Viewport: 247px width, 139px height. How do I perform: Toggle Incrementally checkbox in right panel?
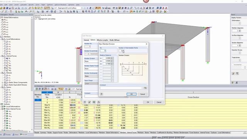[x=233, y=64]
